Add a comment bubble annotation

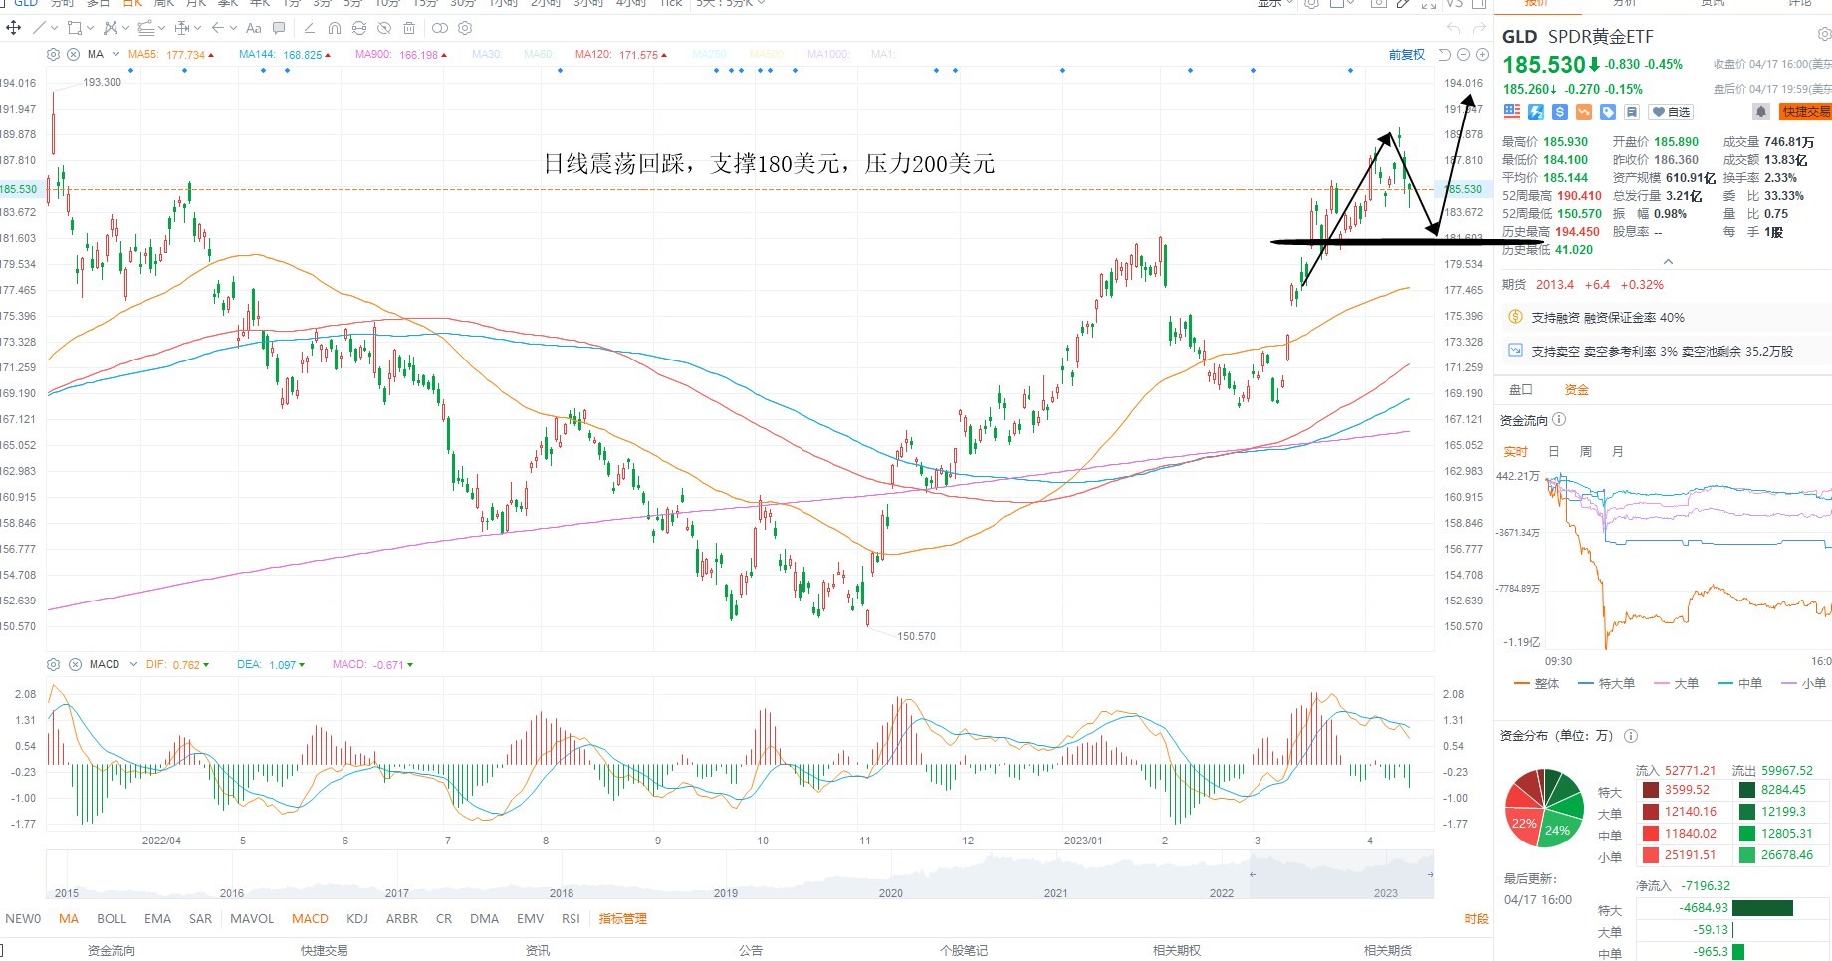click(279, 28)
